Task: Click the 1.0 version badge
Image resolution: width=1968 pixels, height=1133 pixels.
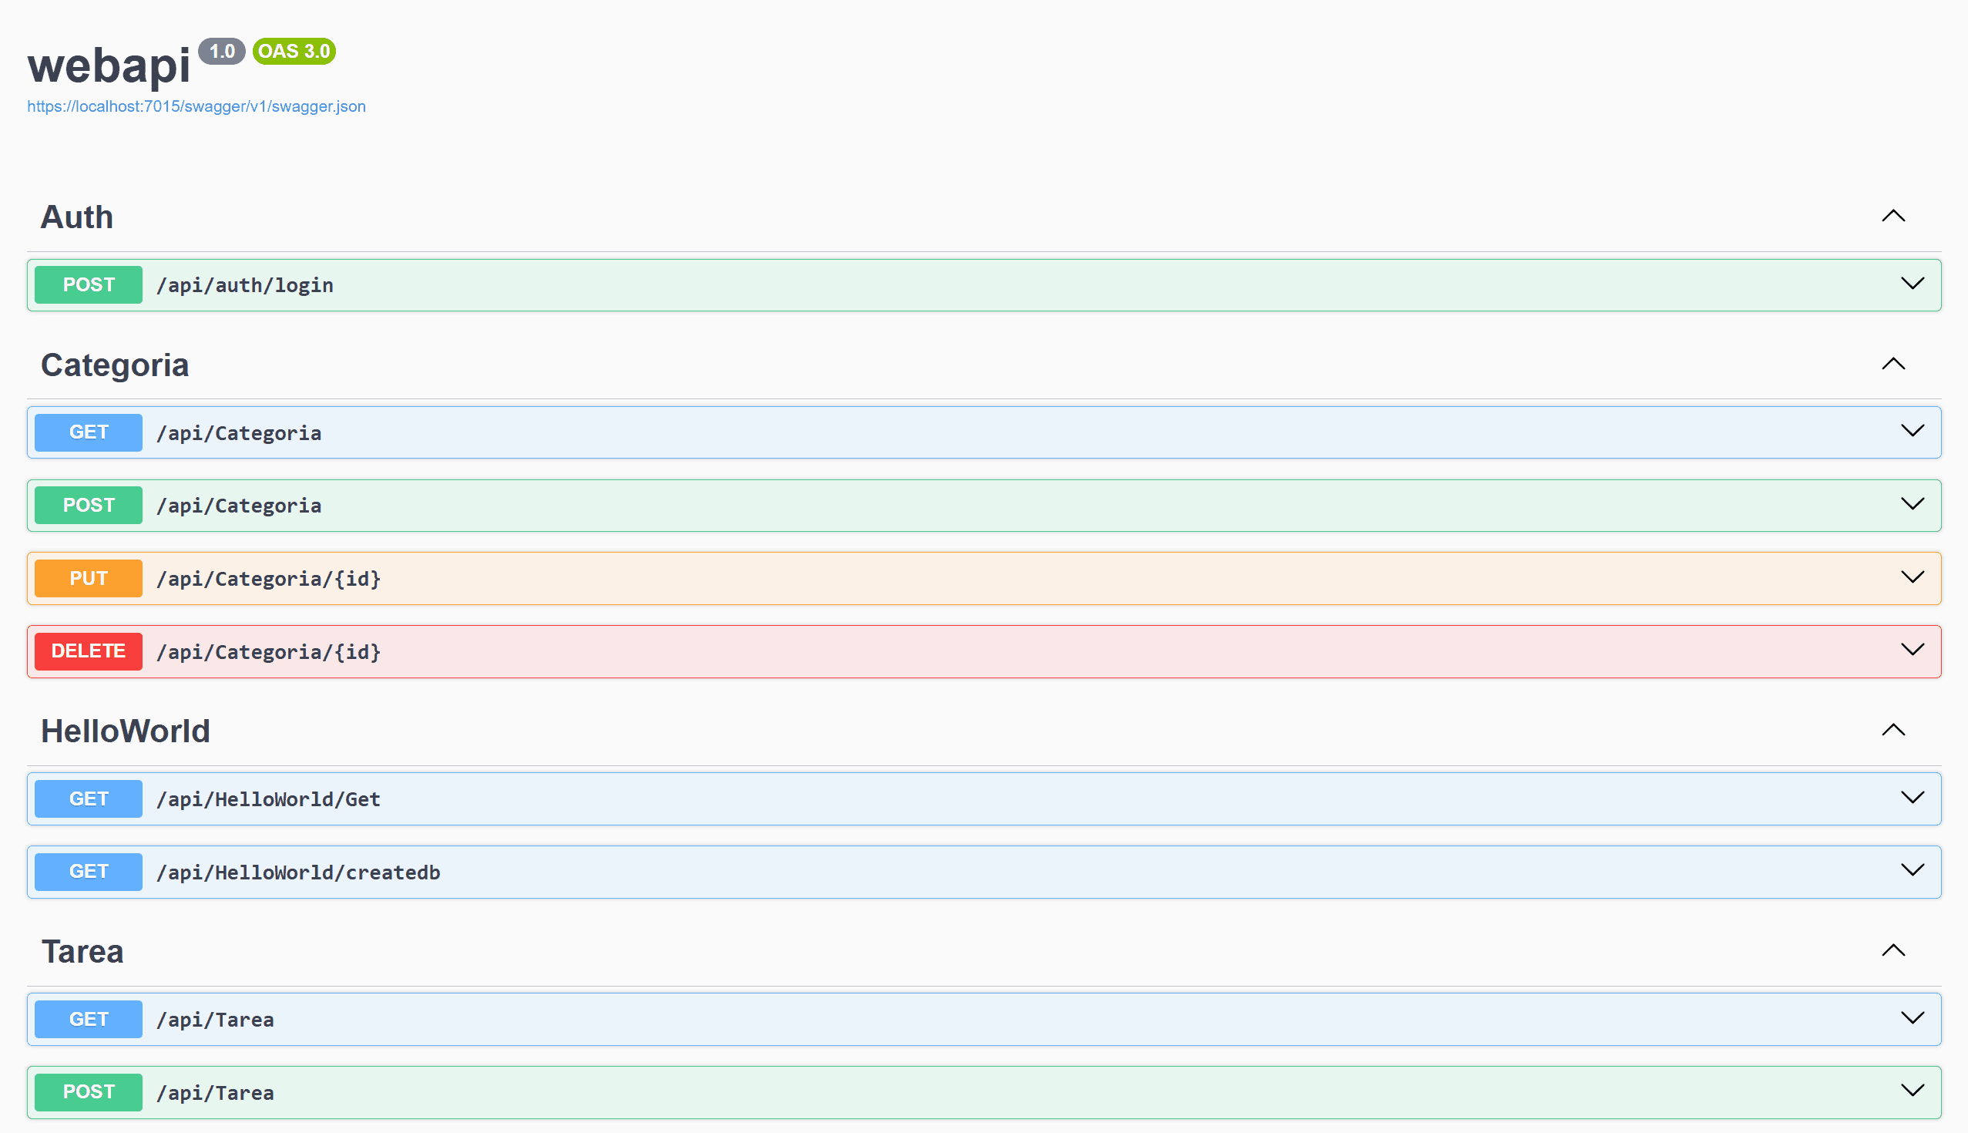Action: [222, 52]
